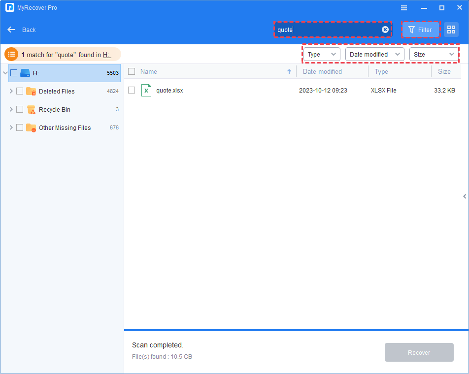The height and width of the screenshot is (374, 469).
Task: Check the quote.xlsx file checkbox
Action: [x=132, y=90]
